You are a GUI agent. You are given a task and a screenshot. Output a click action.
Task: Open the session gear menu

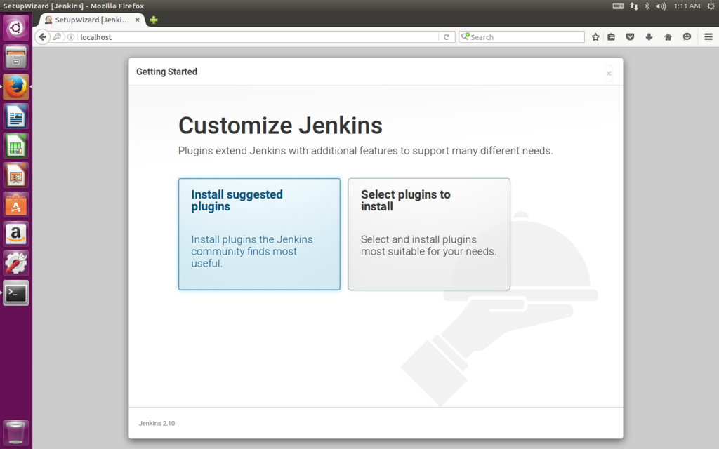(711, 6)
